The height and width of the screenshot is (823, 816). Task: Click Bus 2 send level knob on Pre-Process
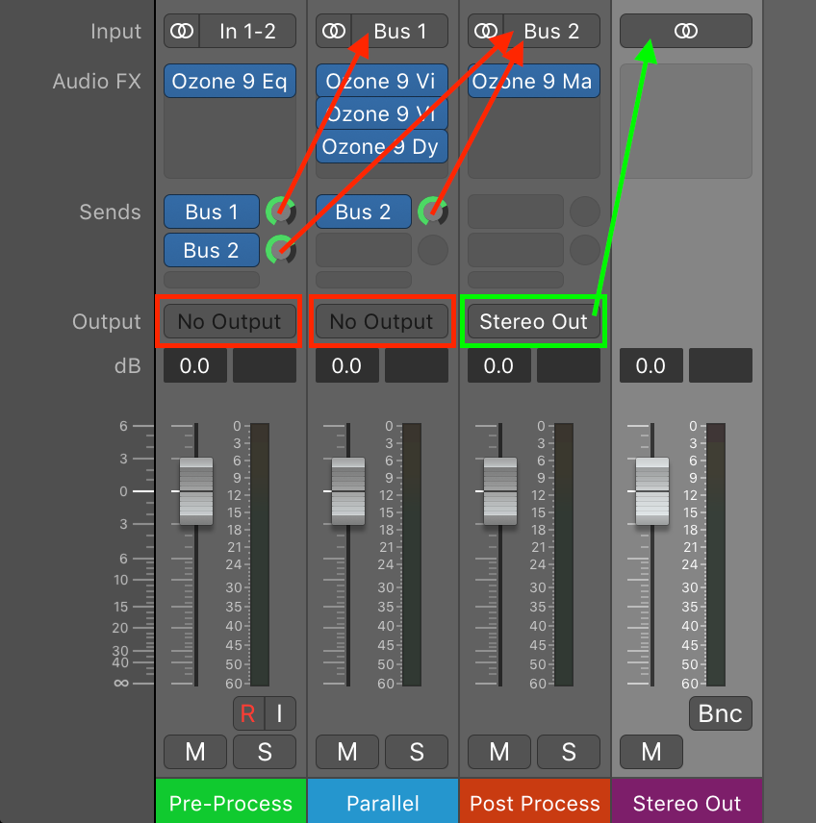(281, 250)
